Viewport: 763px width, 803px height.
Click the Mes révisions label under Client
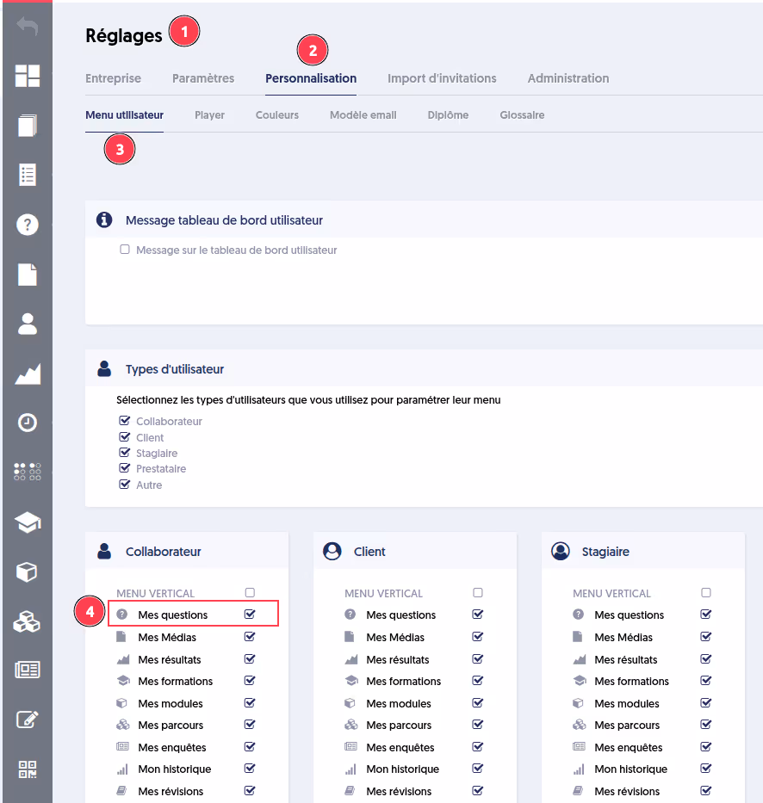[399, 792]
